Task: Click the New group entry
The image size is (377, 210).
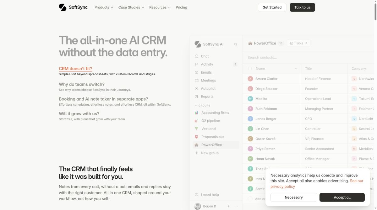Action: pyautogui.click(x=210, y=153)
